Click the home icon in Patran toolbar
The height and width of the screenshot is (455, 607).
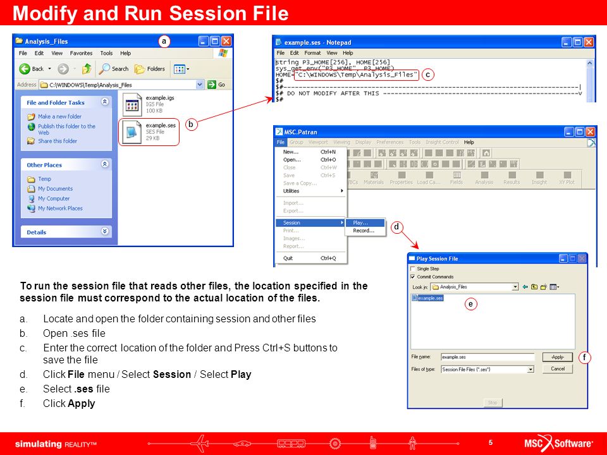(x=486, y=153)
